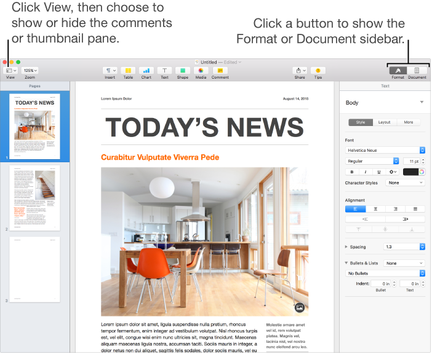
Task: Open the View menu button in toolbar
Action: click(10, 71)
